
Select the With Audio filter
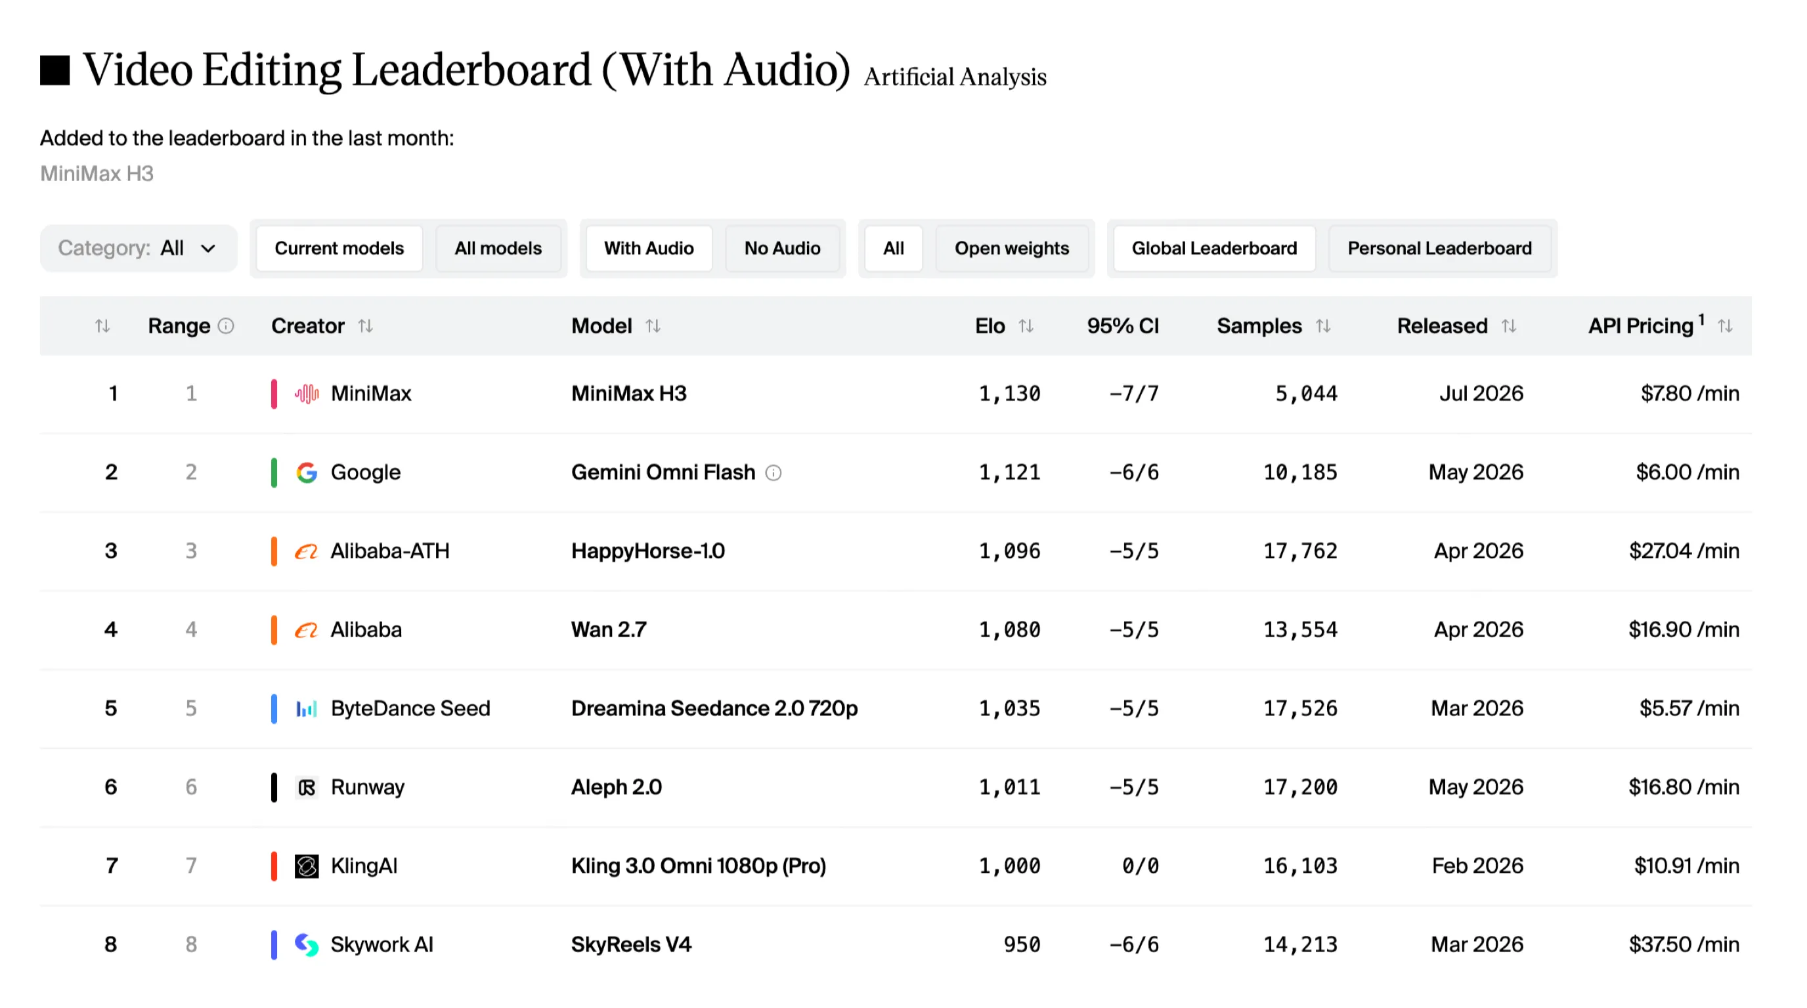click(x=649, y=248)
